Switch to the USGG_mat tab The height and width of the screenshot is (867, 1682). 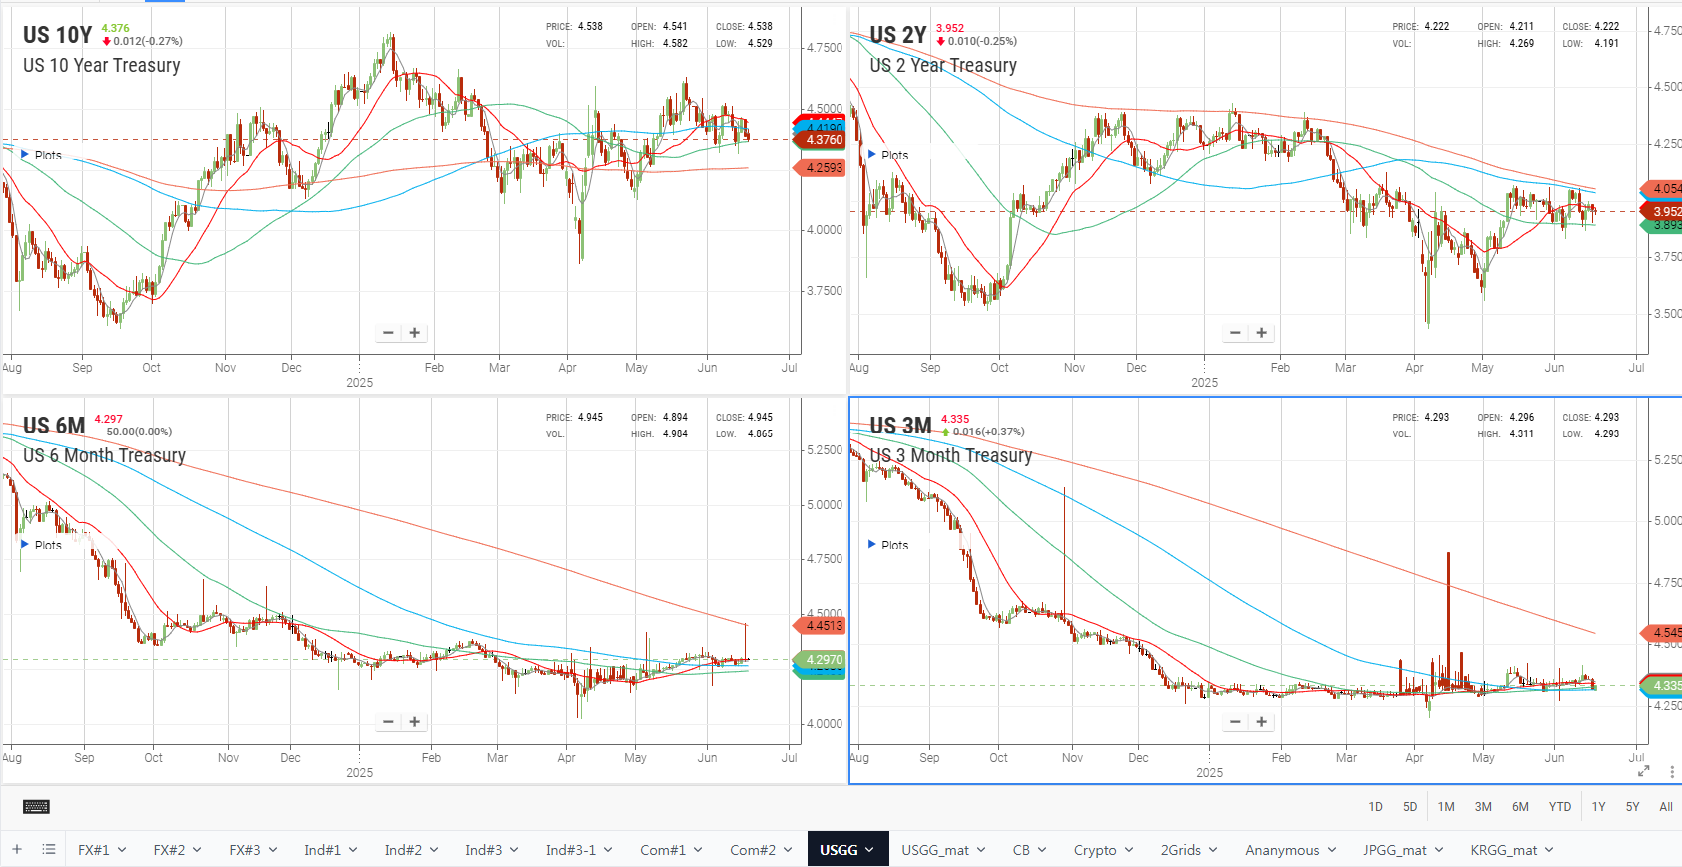[935, 850]
